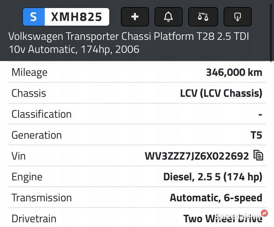Image resolution: width=274 pixels, height=227 pixels.
Task: Click the Classification dash value
Action: 260,115
